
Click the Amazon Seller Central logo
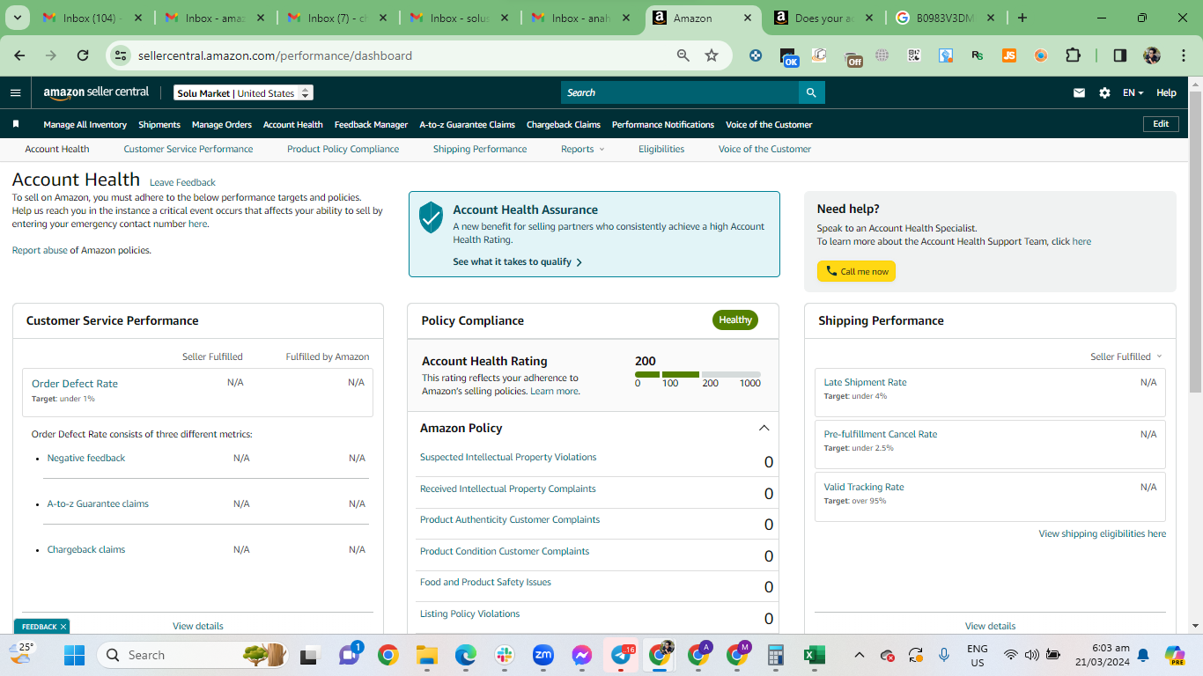(x=96, y=92)
